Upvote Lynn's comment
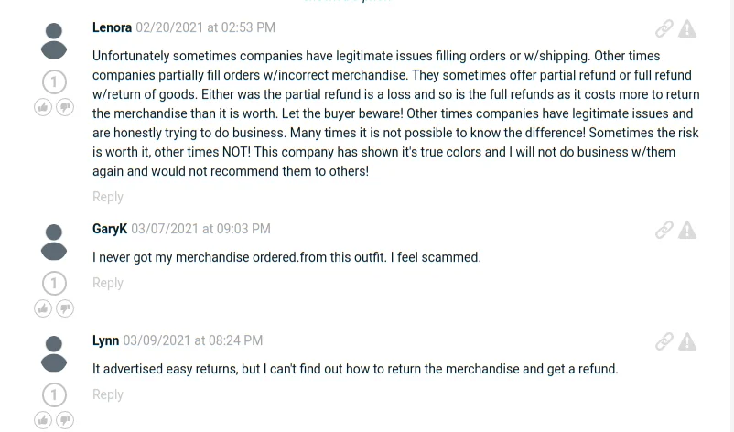Image resolution: width=734 pixels, height=432 pixels. [43, 420]
